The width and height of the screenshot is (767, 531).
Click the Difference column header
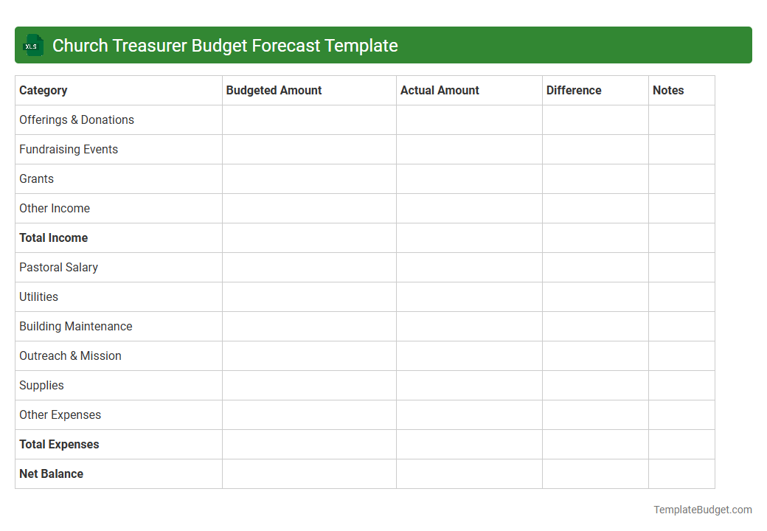(574, 90)
